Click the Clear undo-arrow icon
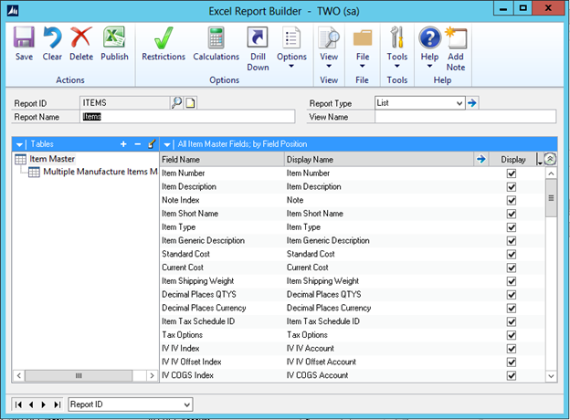570x420 pixels. (52, 37)
